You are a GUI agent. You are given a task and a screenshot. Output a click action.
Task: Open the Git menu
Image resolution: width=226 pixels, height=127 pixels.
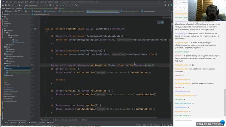(46, 2)
